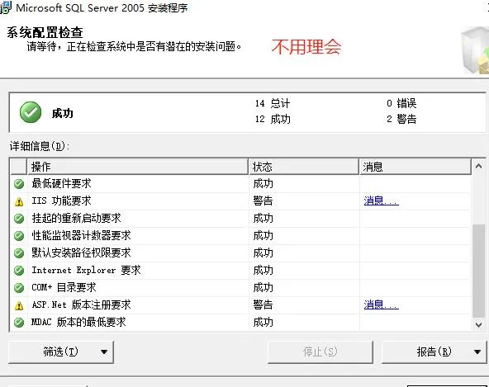This screenshot has width=489, height=387.
Task: Select the Internet Explorer 要求 row text
Action: 87,270
